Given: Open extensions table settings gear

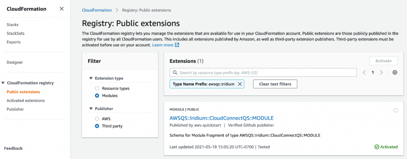Looking at the screenshot, I should click(x=395, y=72).
